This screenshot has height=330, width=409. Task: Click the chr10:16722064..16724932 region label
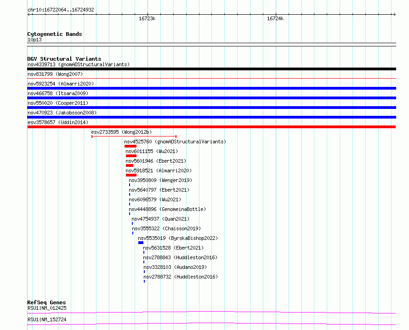pos(61,10)
